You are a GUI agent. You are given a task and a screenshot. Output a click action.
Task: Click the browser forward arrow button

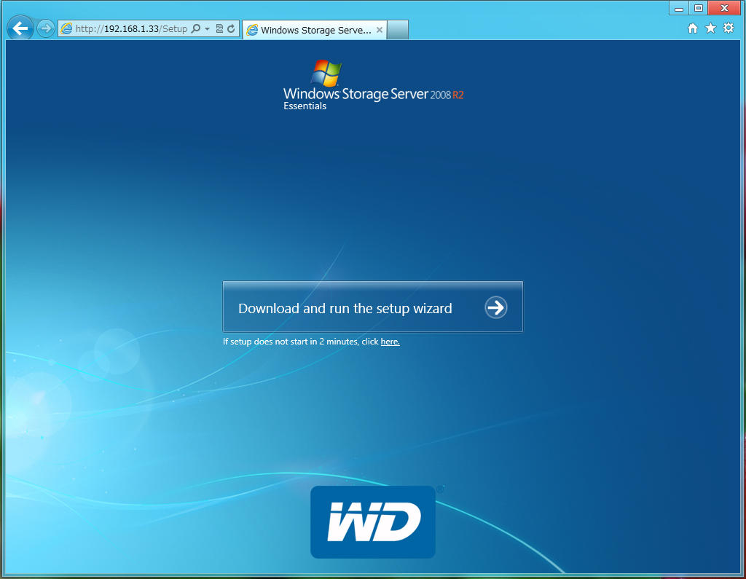(x=46, y=28)
